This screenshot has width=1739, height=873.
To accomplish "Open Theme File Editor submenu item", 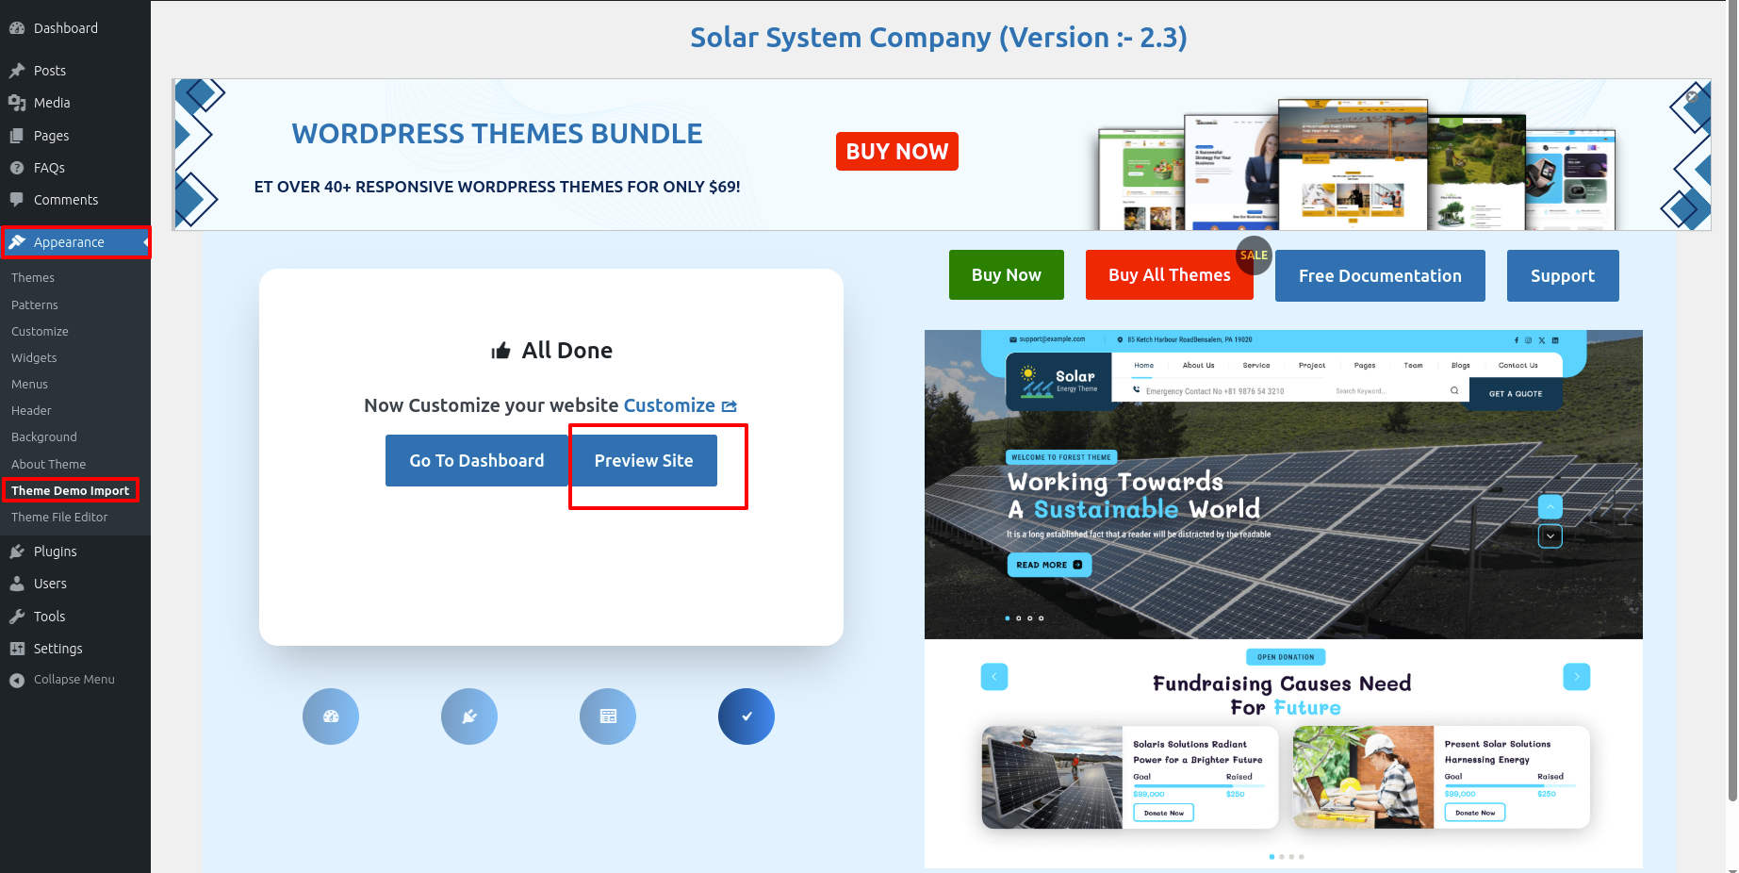I will (59, 518).
